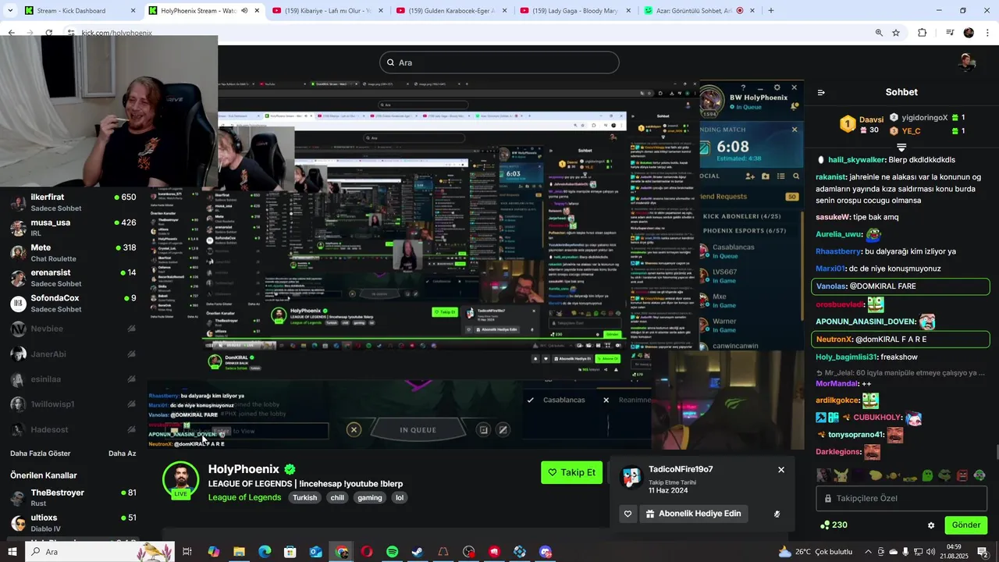This screenshot has height=562, width=999.
Task: Open offline channel Hadesost
Action: pos(73,429)
